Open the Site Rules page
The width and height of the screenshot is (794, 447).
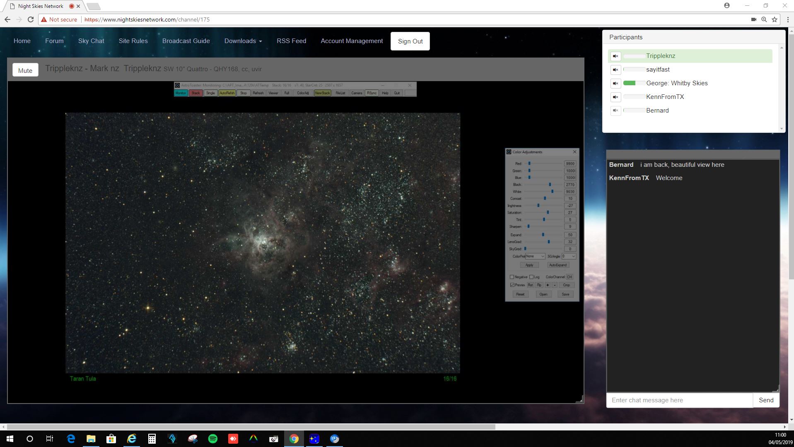click(133, 41)
